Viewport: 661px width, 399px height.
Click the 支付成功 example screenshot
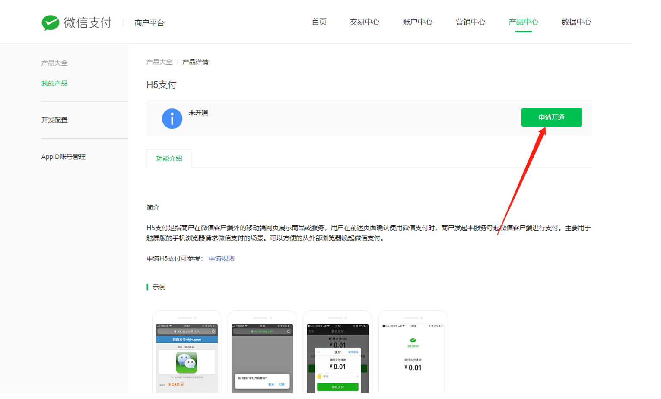(413, 352)
